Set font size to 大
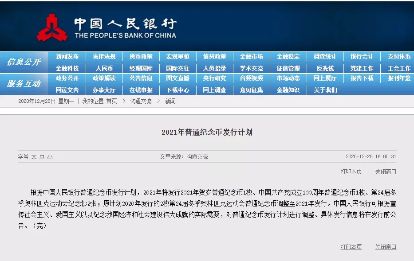This screenshot has width=414, height=261. pos(34,156)
